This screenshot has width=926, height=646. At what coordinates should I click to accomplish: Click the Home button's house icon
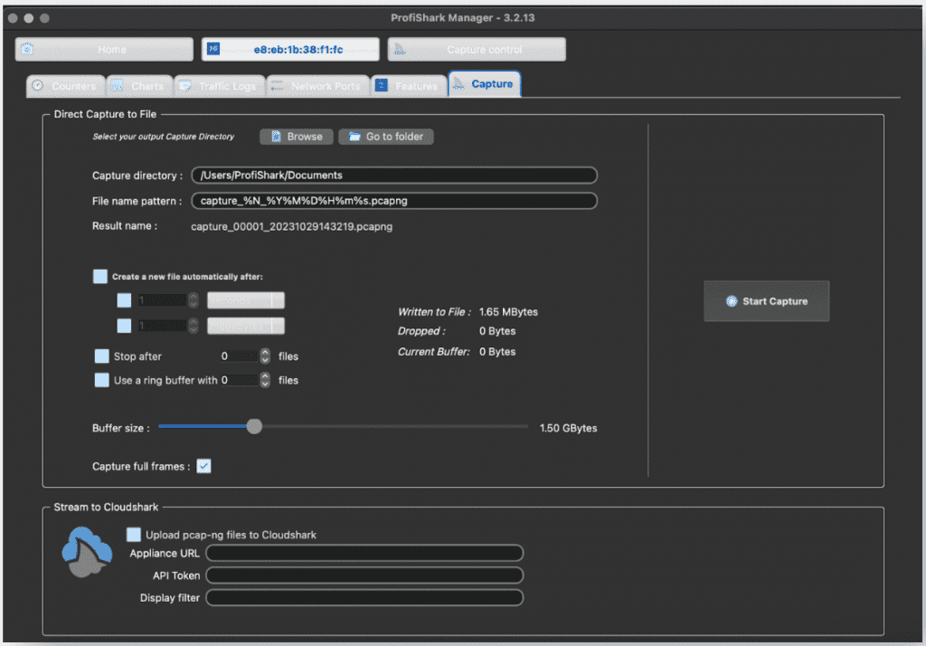[x=27, y=50]
